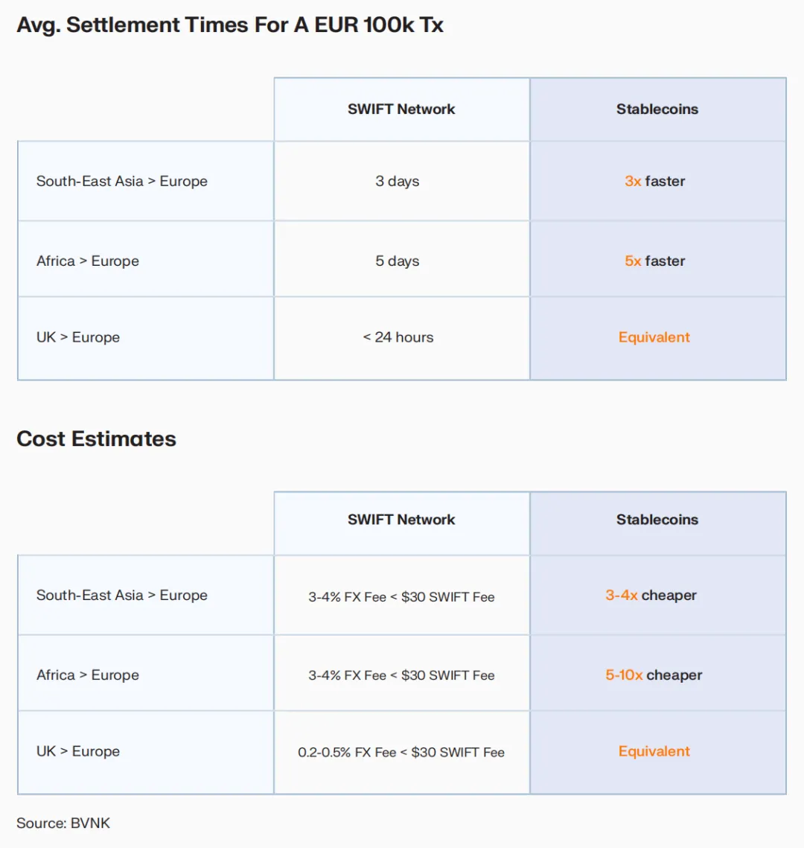Select 'South-East Asia > Europe' label in cost table
The image size is (804, 848).
coord(122,596)
